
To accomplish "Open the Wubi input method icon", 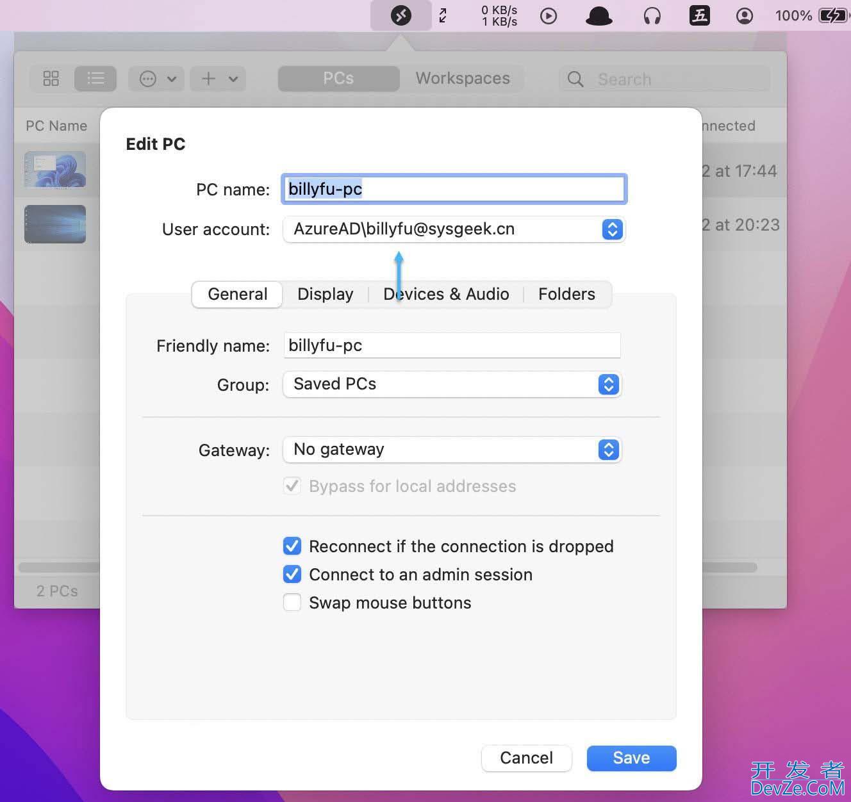I will pos(699,15).
